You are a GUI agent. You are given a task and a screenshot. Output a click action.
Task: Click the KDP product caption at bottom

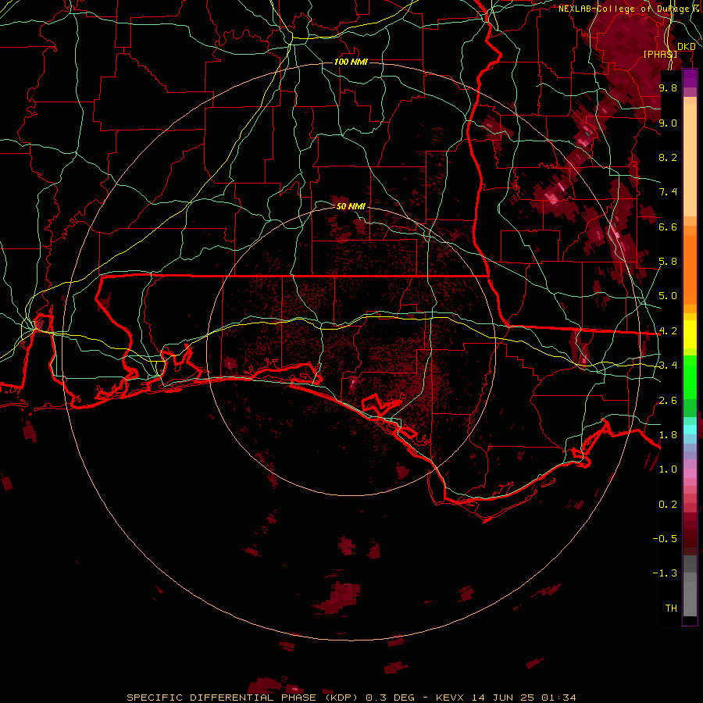click(x=351, y=698)
